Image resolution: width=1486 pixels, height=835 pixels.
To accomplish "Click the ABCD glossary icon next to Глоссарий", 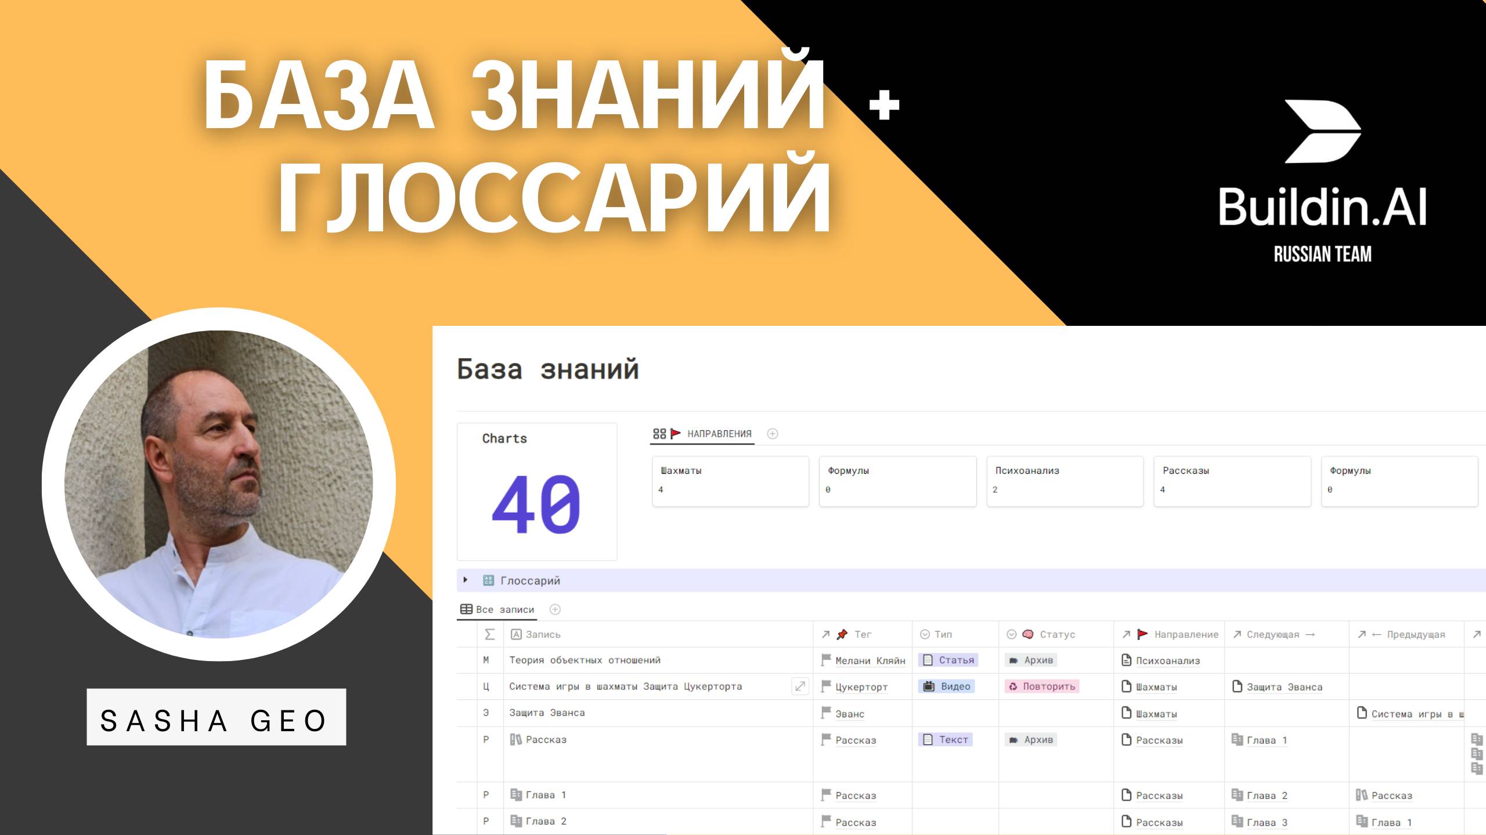I will pos(488,580).
